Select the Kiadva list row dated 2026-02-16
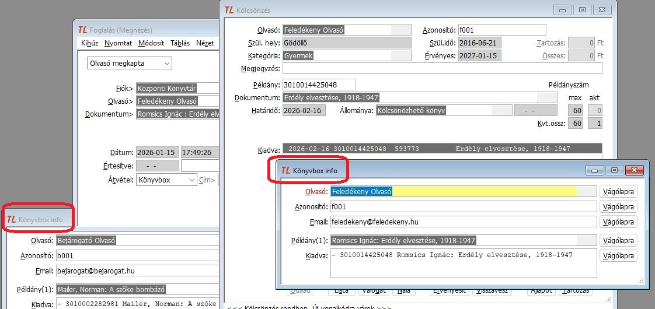This screenshot has width=655, height=309. click(441, 149)
